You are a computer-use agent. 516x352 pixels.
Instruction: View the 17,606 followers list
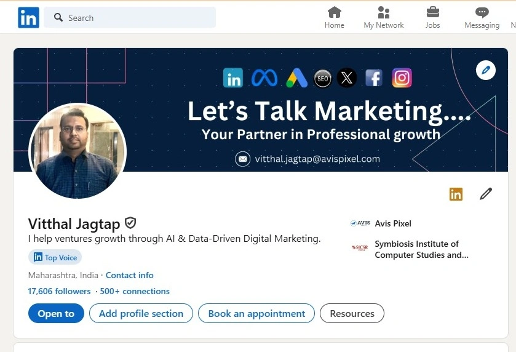(59, 291)
